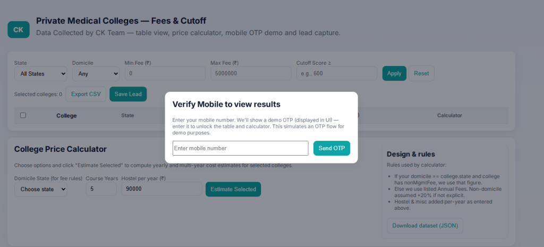Click Export CSV button

coord(86,94)
